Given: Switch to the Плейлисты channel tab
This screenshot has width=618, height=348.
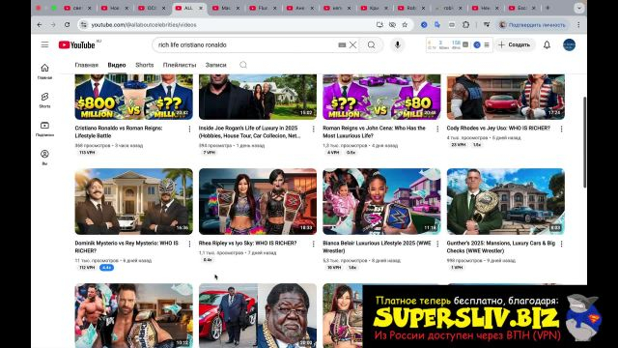Looking at the screenshot, I should (180, 65).
